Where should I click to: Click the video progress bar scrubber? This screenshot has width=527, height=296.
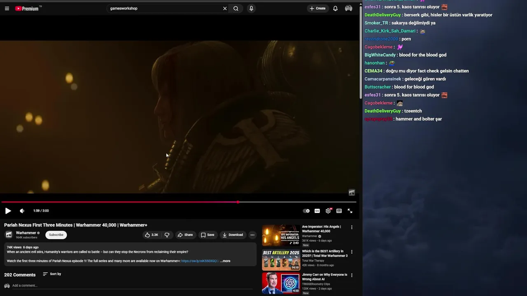(238, 202)
